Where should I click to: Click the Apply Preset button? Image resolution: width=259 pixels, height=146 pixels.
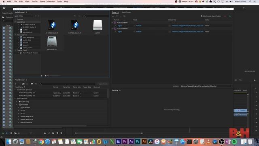tap(102, 84)
